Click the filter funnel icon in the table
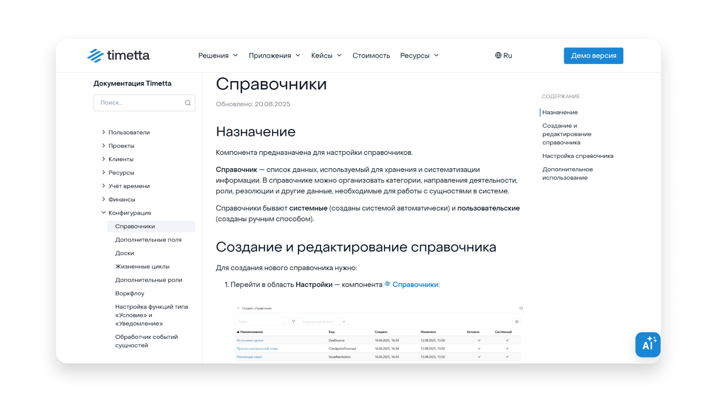Image resolution: width=717 pixels, height=403 pixels. click(x=294, y=321)
